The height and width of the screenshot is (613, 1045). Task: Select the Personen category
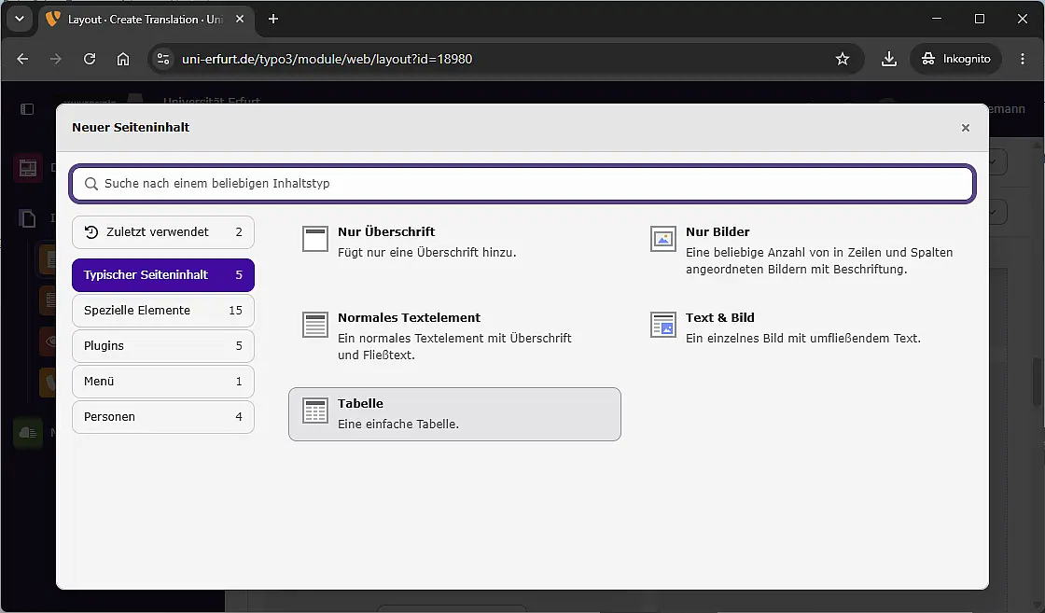163,417
